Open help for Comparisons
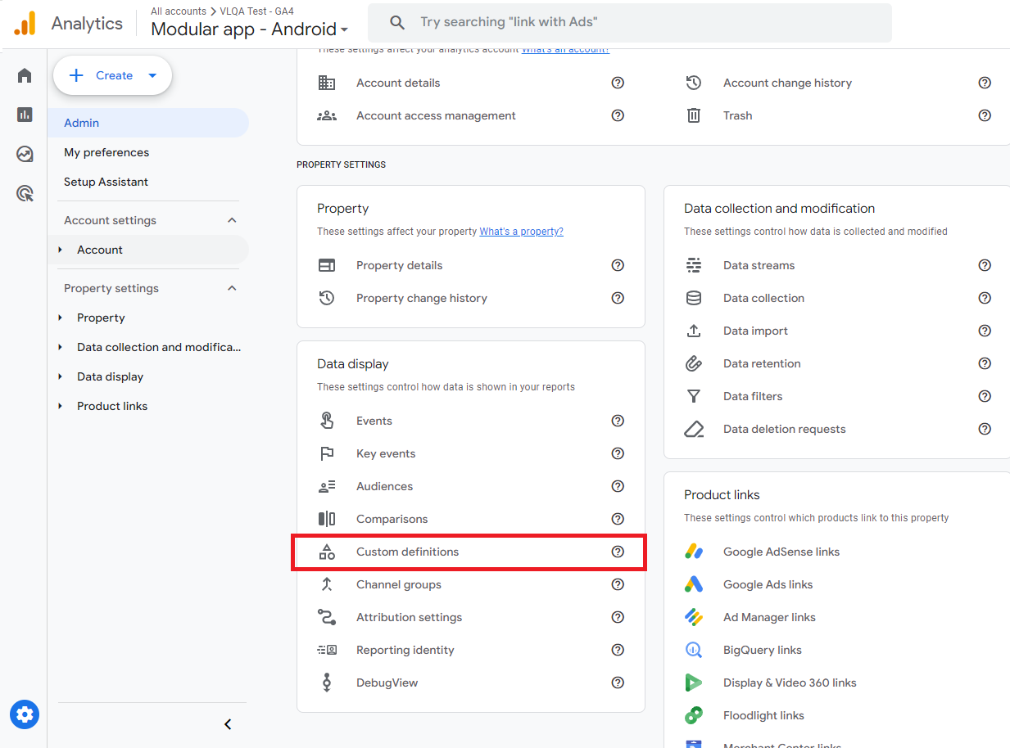The width and height of the screenshot is (1010, 748). 618,519
